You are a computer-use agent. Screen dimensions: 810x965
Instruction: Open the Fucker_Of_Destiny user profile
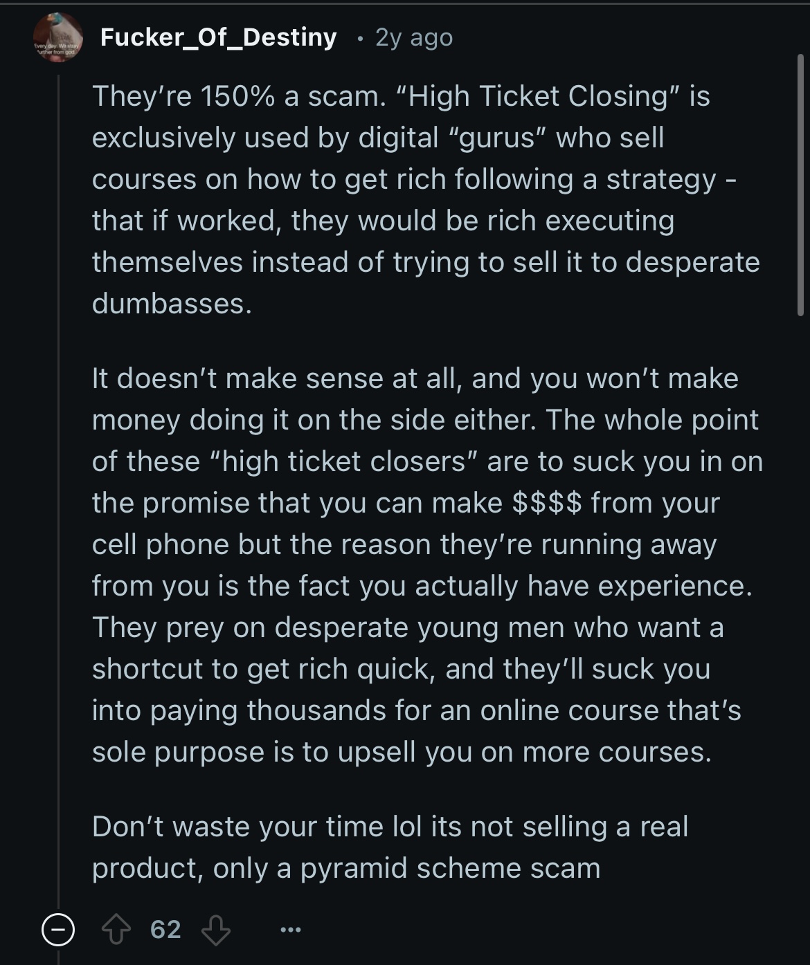click(218, 37)
